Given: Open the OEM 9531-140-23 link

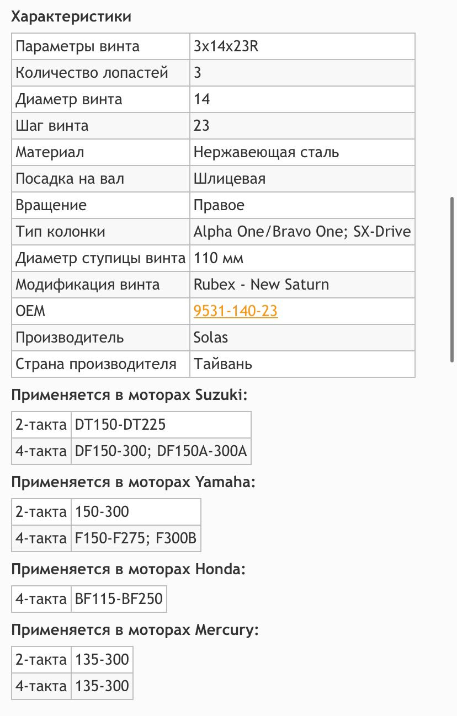Looking at the screenshot, I should click(x=236, y=312).
